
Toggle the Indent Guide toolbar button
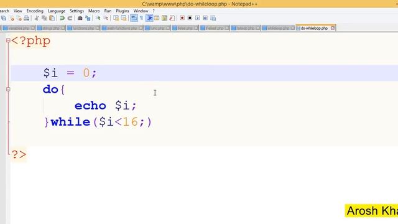coord(149,18)
